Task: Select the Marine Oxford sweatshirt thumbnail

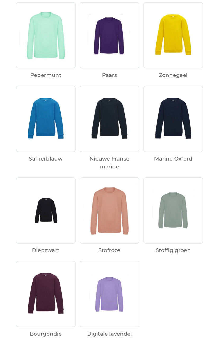Action: (173, 119)
